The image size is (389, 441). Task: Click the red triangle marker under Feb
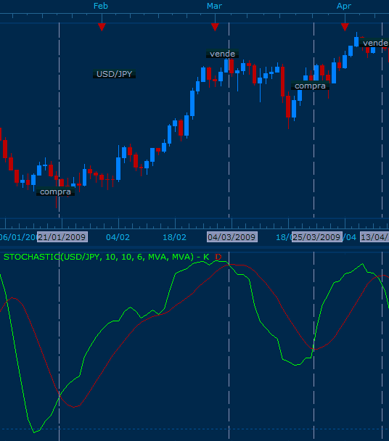(102, 27)
